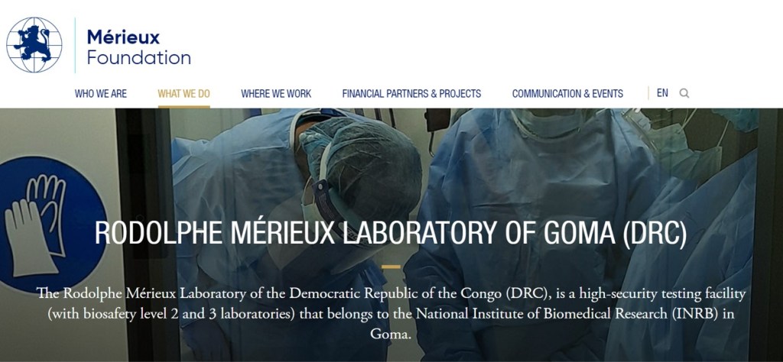Expand FINANCIAL PARTNERS & PROJECTS menu
Image resolution: width=783 pixels, height=362 pixels.
point(411,94)
